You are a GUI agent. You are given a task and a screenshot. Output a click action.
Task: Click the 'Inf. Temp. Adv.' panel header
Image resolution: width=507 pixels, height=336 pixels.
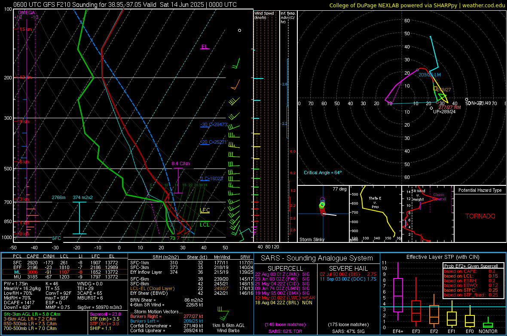pos(288,18)
